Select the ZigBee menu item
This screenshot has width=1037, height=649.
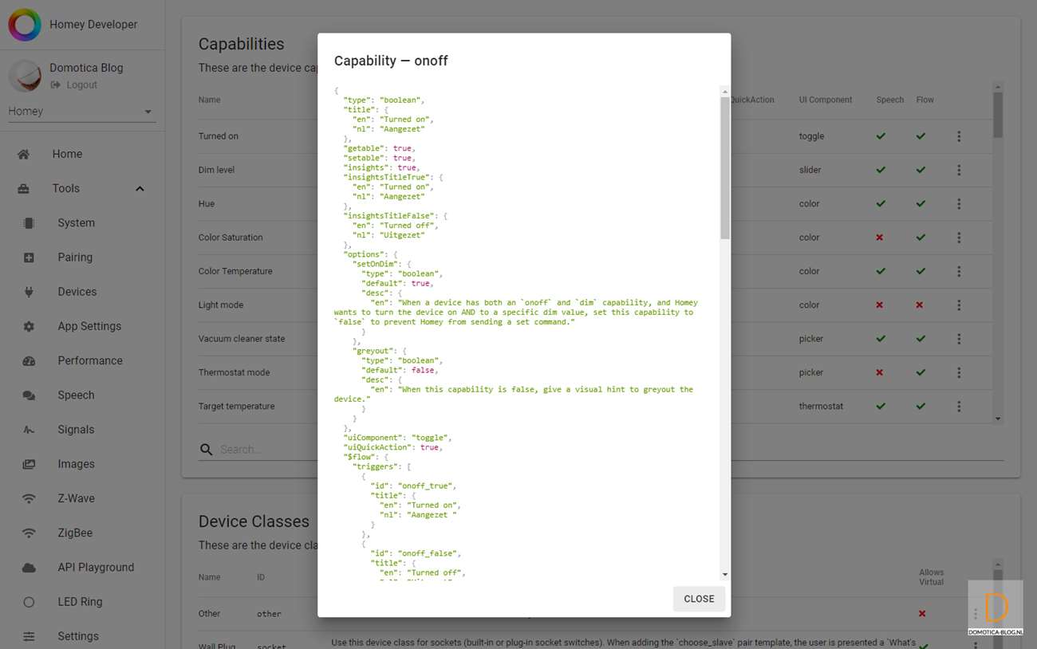75,533
